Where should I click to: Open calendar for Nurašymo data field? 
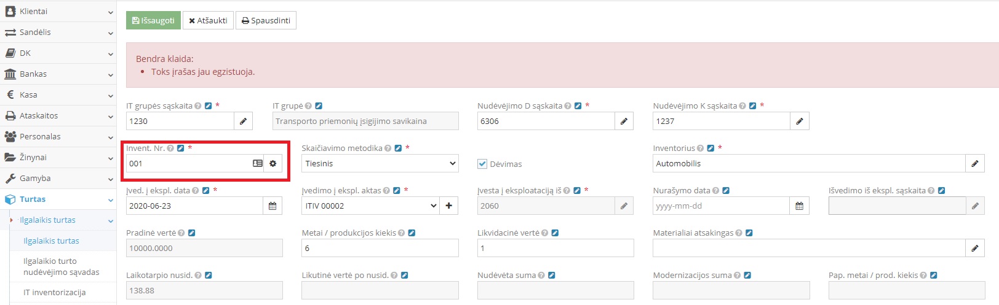click(799, 206)
